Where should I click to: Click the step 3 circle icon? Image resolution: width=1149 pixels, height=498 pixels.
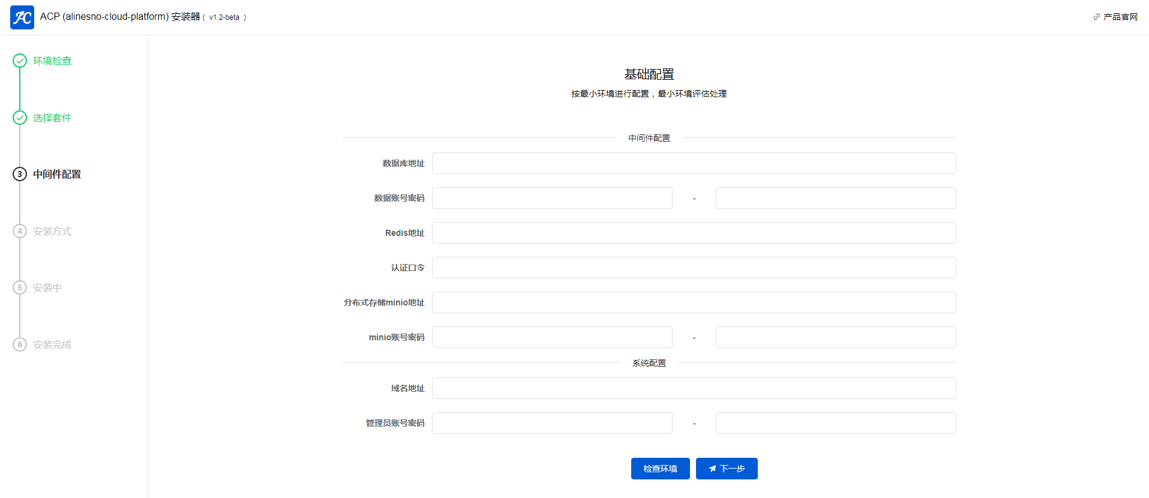(x=20, y=174)
